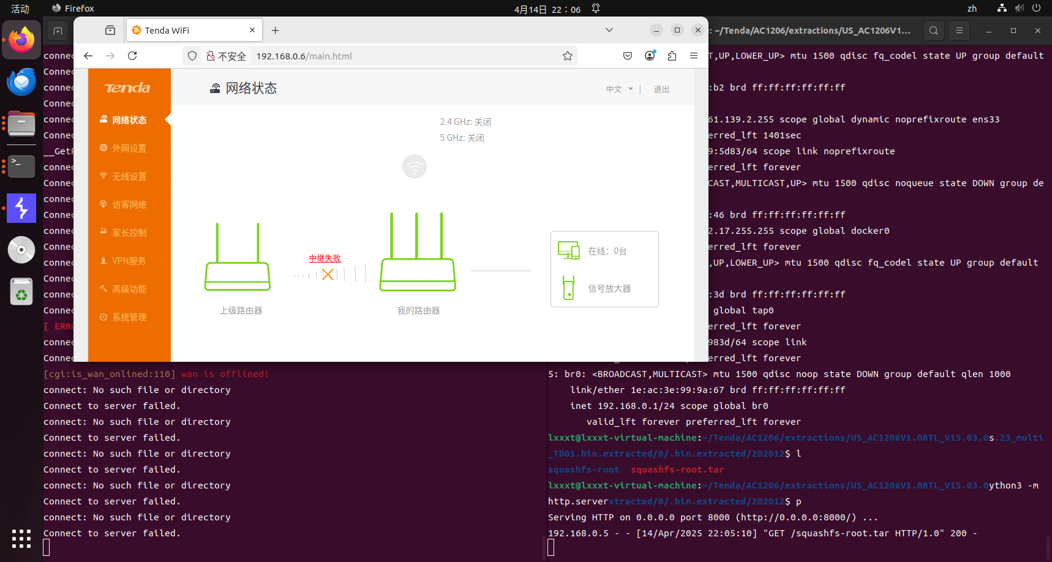Click the 5 GHz: 关闭 status text
This screenshot has width=1052, height=562.
tap(462, 138)
